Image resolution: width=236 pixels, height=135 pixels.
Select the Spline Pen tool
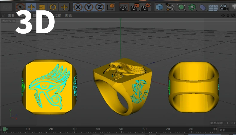click(x=170, y=7)
